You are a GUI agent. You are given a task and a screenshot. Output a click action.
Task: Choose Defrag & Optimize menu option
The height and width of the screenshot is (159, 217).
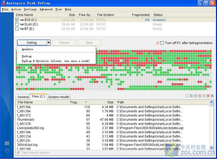tap(56, 61)
